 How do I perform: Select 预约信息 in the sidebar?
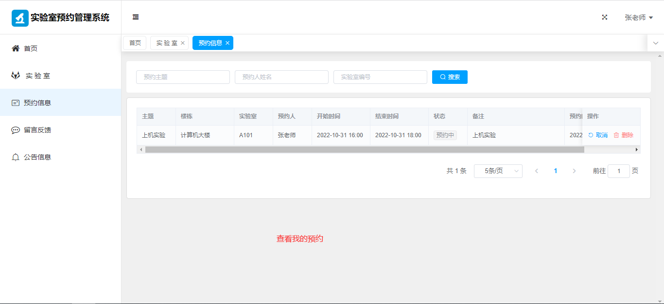tap(37, 103)
